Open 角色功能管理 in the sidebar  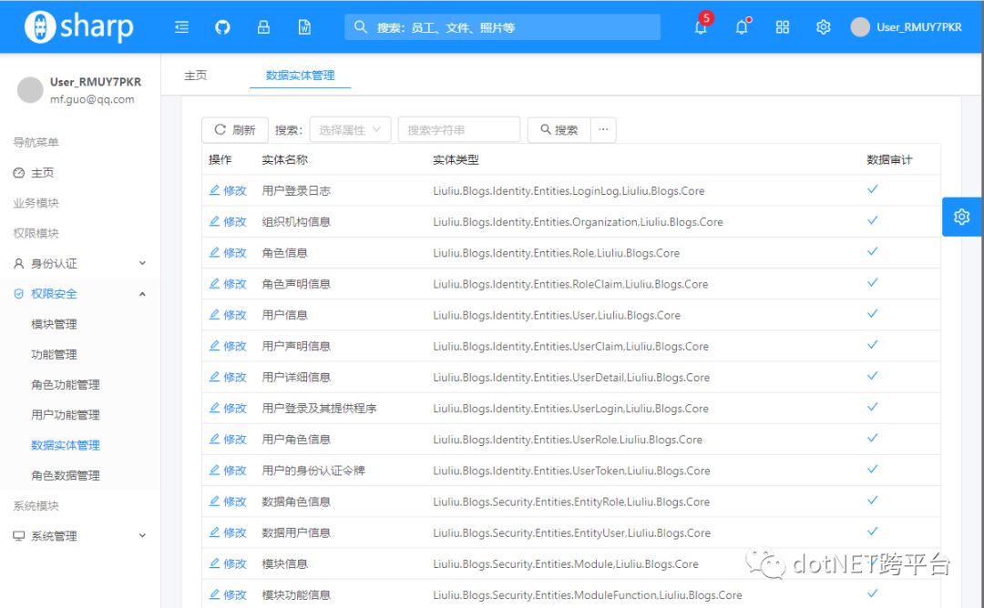(x=66, y=385)
